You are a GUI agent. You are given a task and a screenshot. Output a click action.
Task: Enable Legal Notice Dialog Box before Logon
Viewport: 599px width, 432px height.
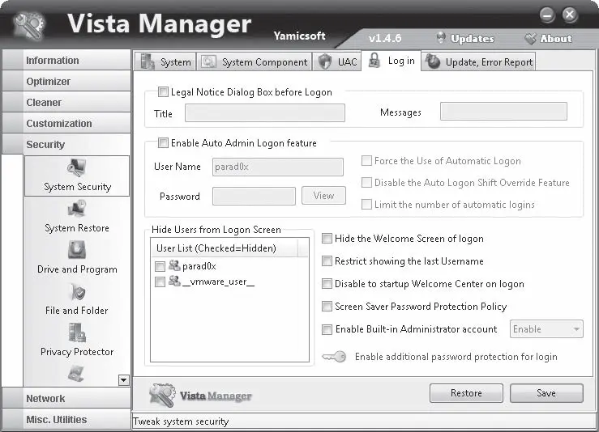[164, 92]
